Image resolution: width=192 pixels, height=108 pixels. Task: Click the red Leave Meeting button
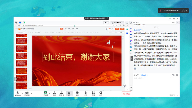126,94
